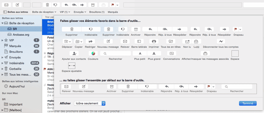This screenshot has height=113, width=264.
Task: Pick Tous les en-têtes icon in palette
Action: (x=171, y=41)
